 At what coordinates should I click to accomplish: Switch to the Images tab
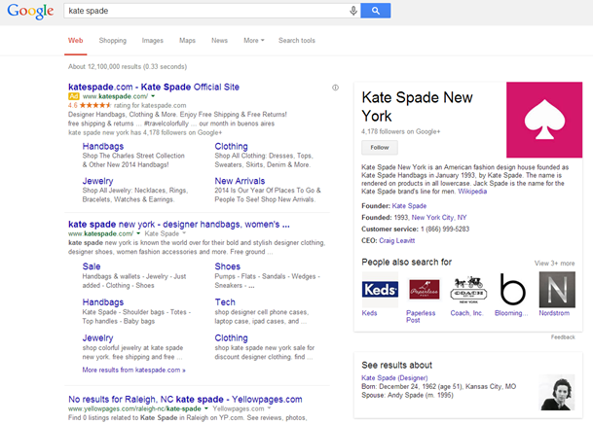pos(152,41)
